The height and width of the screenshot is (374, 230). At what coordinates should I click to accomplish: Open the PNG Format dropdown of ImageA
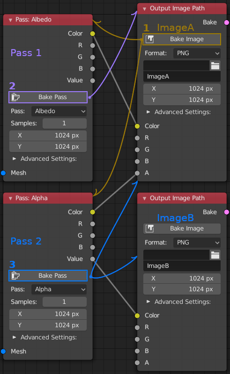[x=197, y=53]
